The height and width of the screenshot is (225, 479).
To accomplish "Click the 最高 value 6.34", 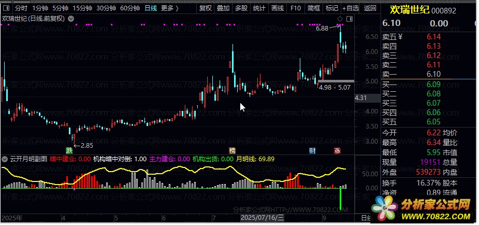I will tap(434, 143).
